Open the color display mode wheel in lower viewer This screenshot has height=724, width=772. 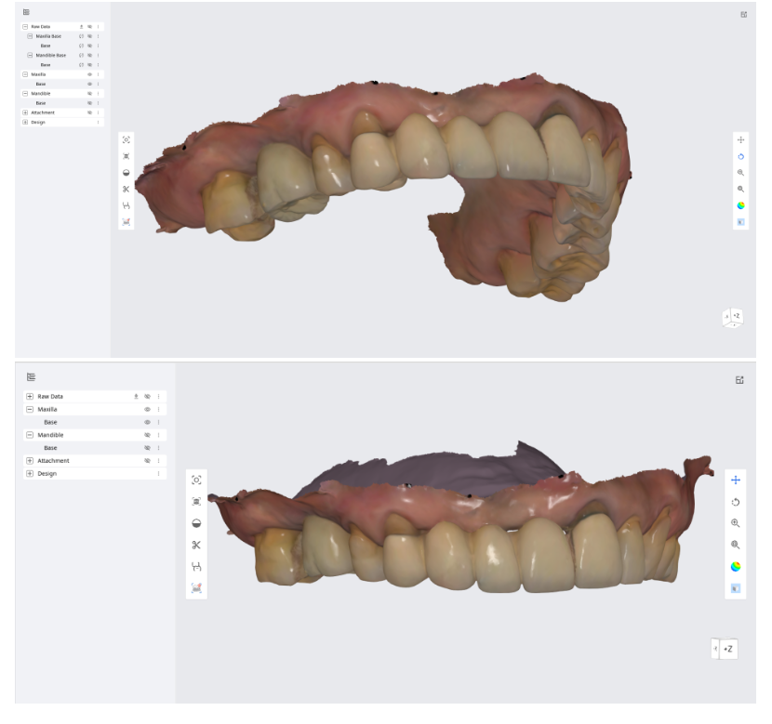coord(736,566)
